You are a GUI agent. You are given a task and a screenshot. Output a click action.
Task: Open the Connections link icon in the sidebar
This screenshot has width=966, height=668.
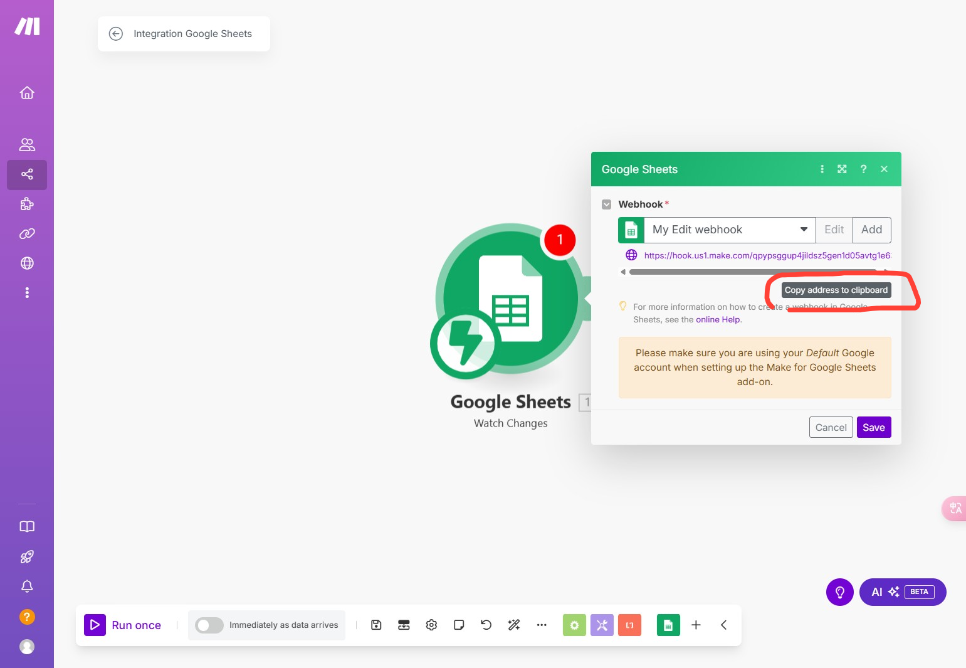pos(27,233)
